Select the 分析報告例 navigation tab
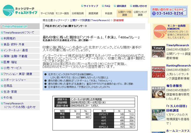The height and width of the screenshot is (133, 191). click(78, 13)
